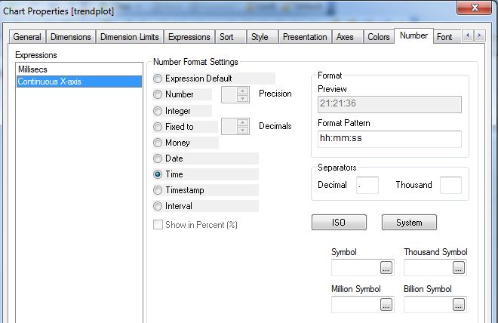Click Million Symbol text field
498x323 pixels.
[355, 305]
